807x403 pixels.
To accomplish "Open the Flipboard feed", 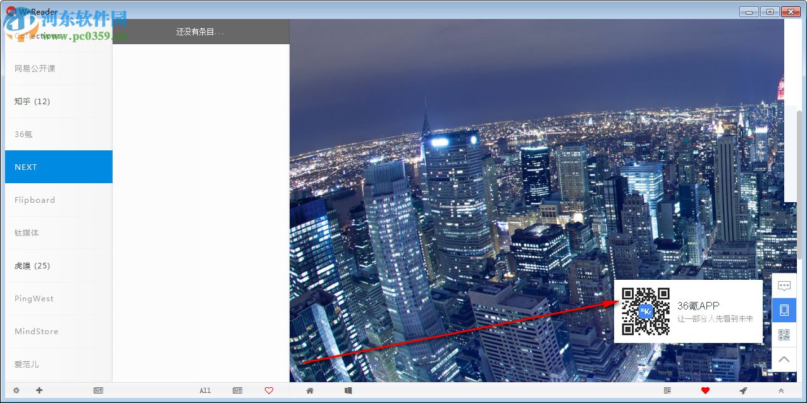I will click(x=59, y=200).
